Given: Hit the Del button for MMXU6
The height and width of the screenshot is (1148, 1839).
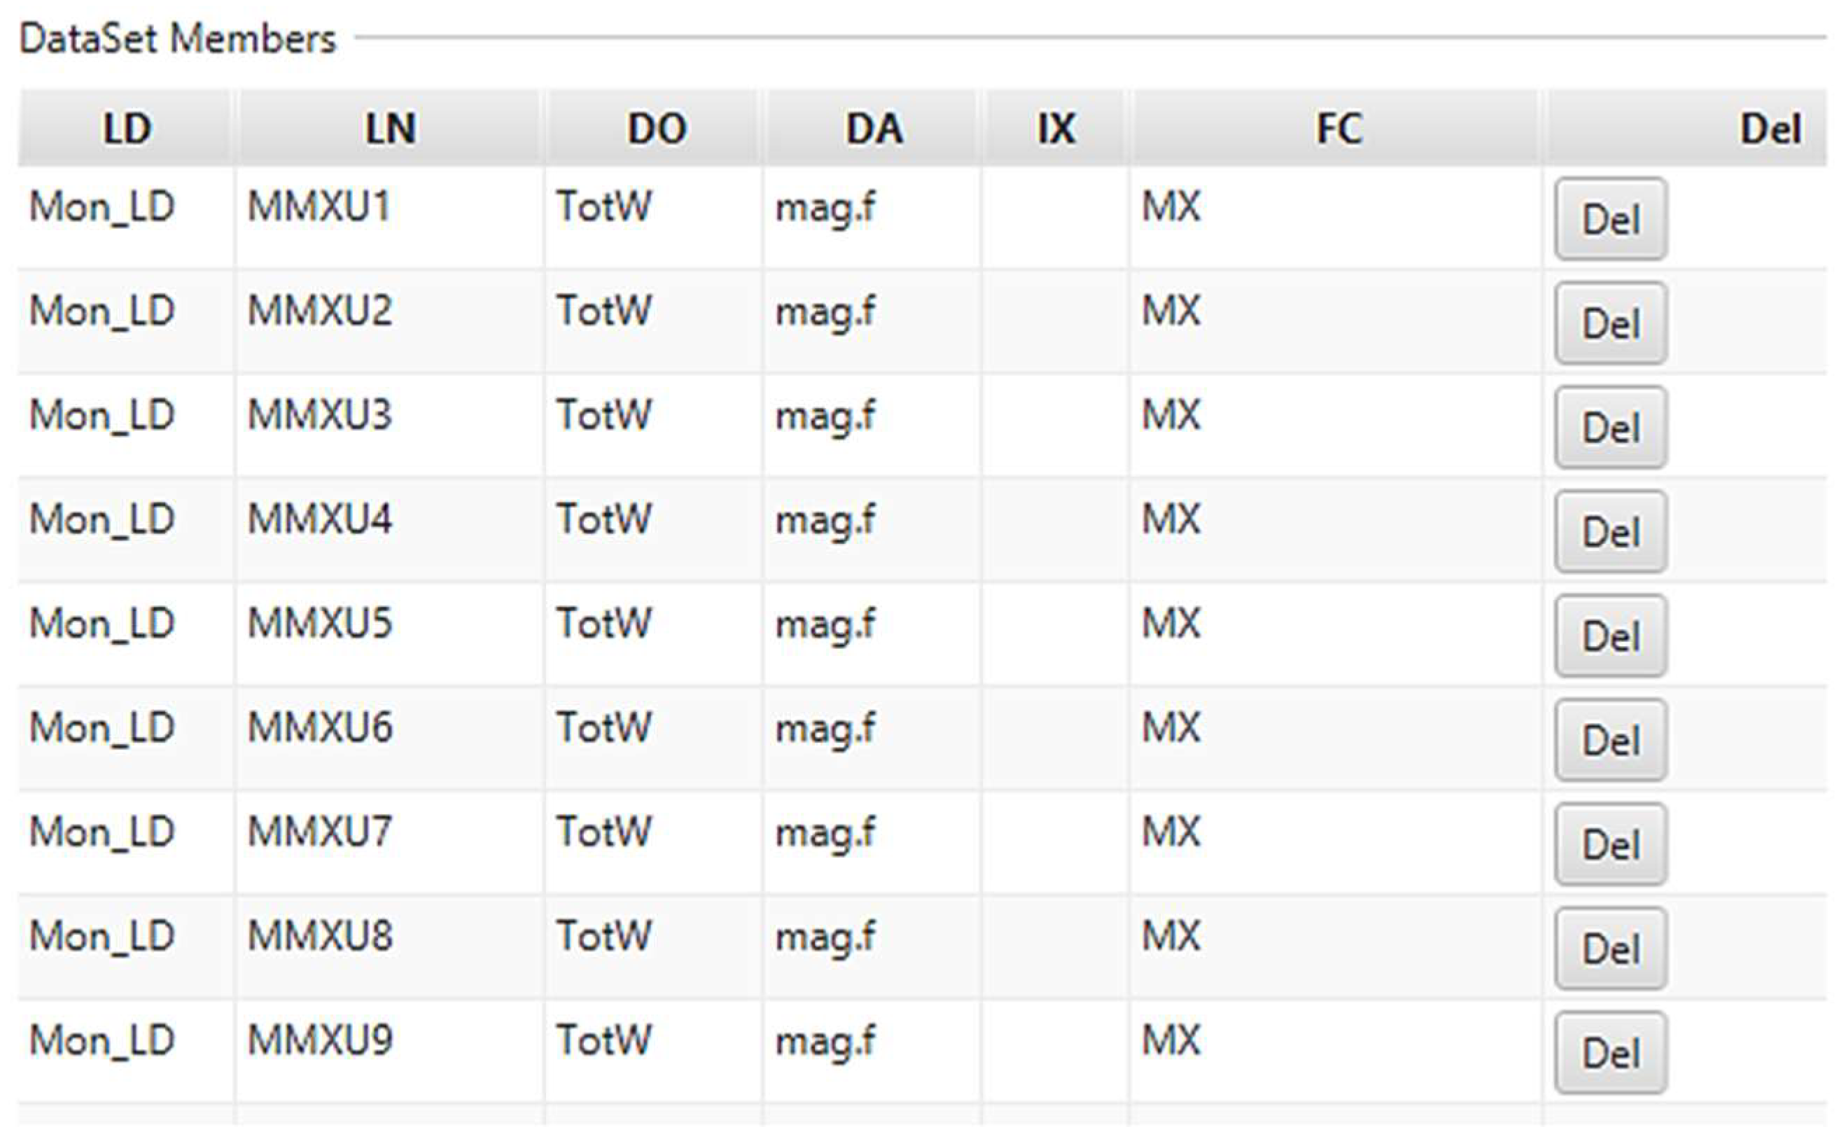Looking at the screenshot, I should 1609,741.
